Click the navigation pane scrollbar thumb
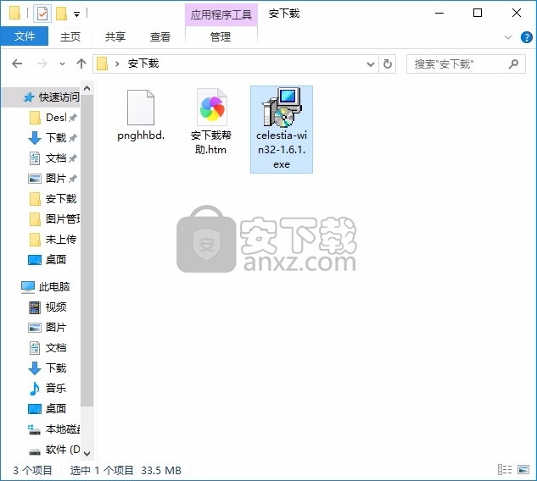The width and height of the screenshot is (537, 481). (87, 251)
